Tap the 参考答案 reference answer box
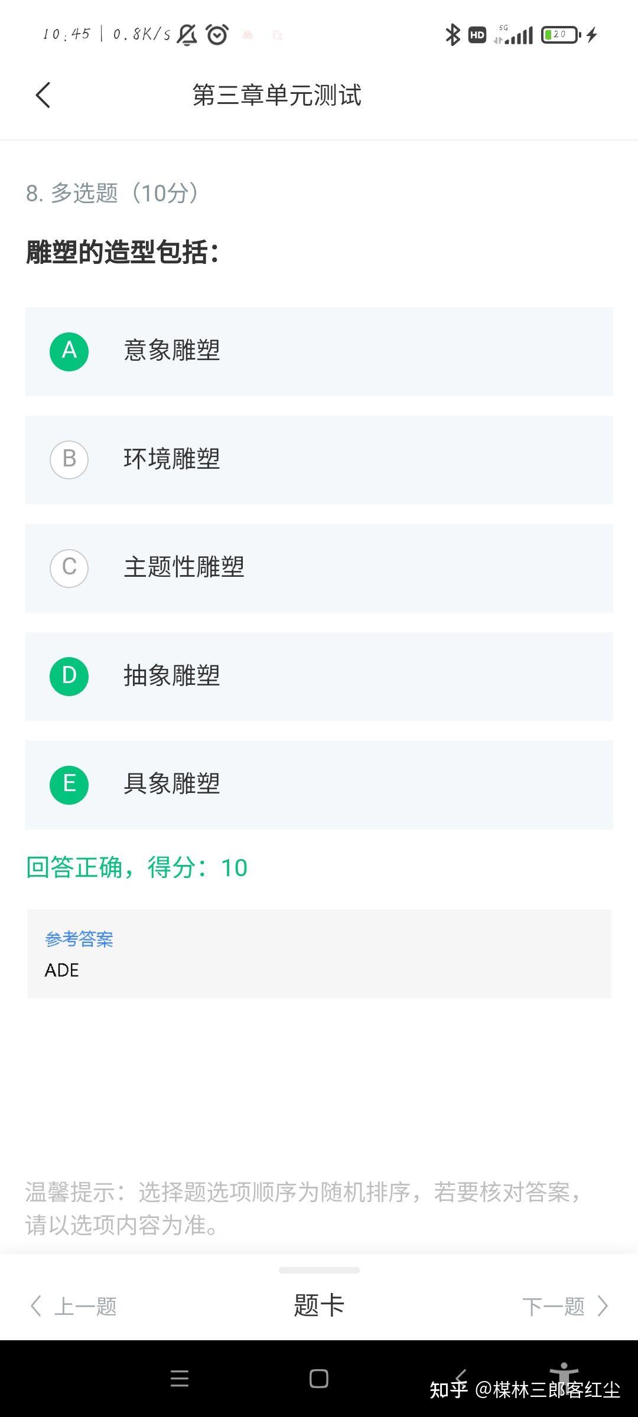 319,954
